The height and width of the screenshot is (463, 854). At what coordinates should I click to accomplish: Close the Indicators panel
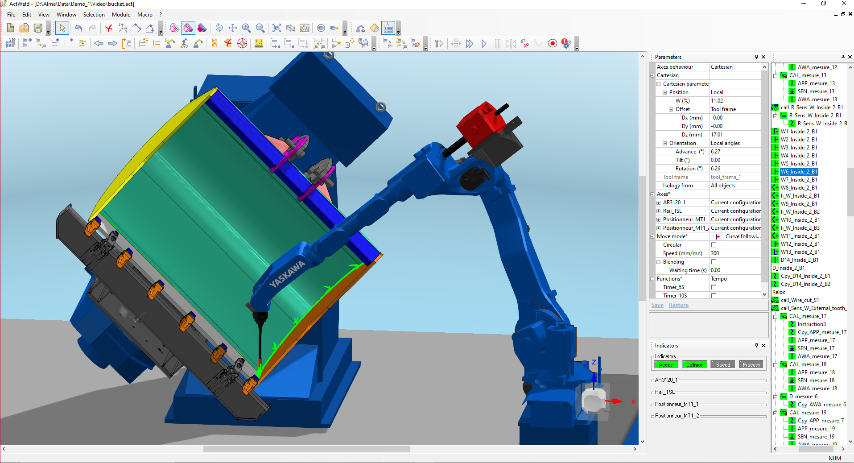pyautogui.click(x=763, y=345)
